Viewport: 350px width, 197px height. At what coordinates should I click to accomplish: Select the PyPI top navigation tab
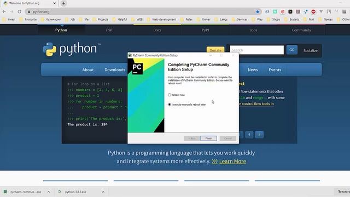coord(206,30)
